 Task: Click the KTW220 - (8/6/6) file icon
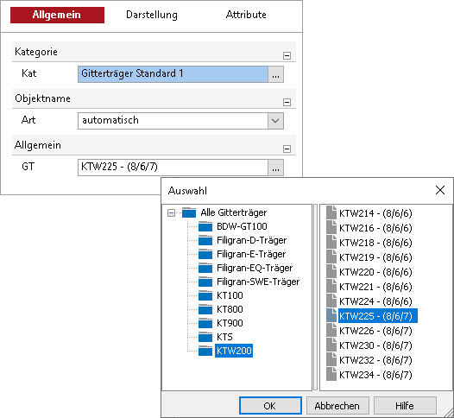tap(331, 272)
